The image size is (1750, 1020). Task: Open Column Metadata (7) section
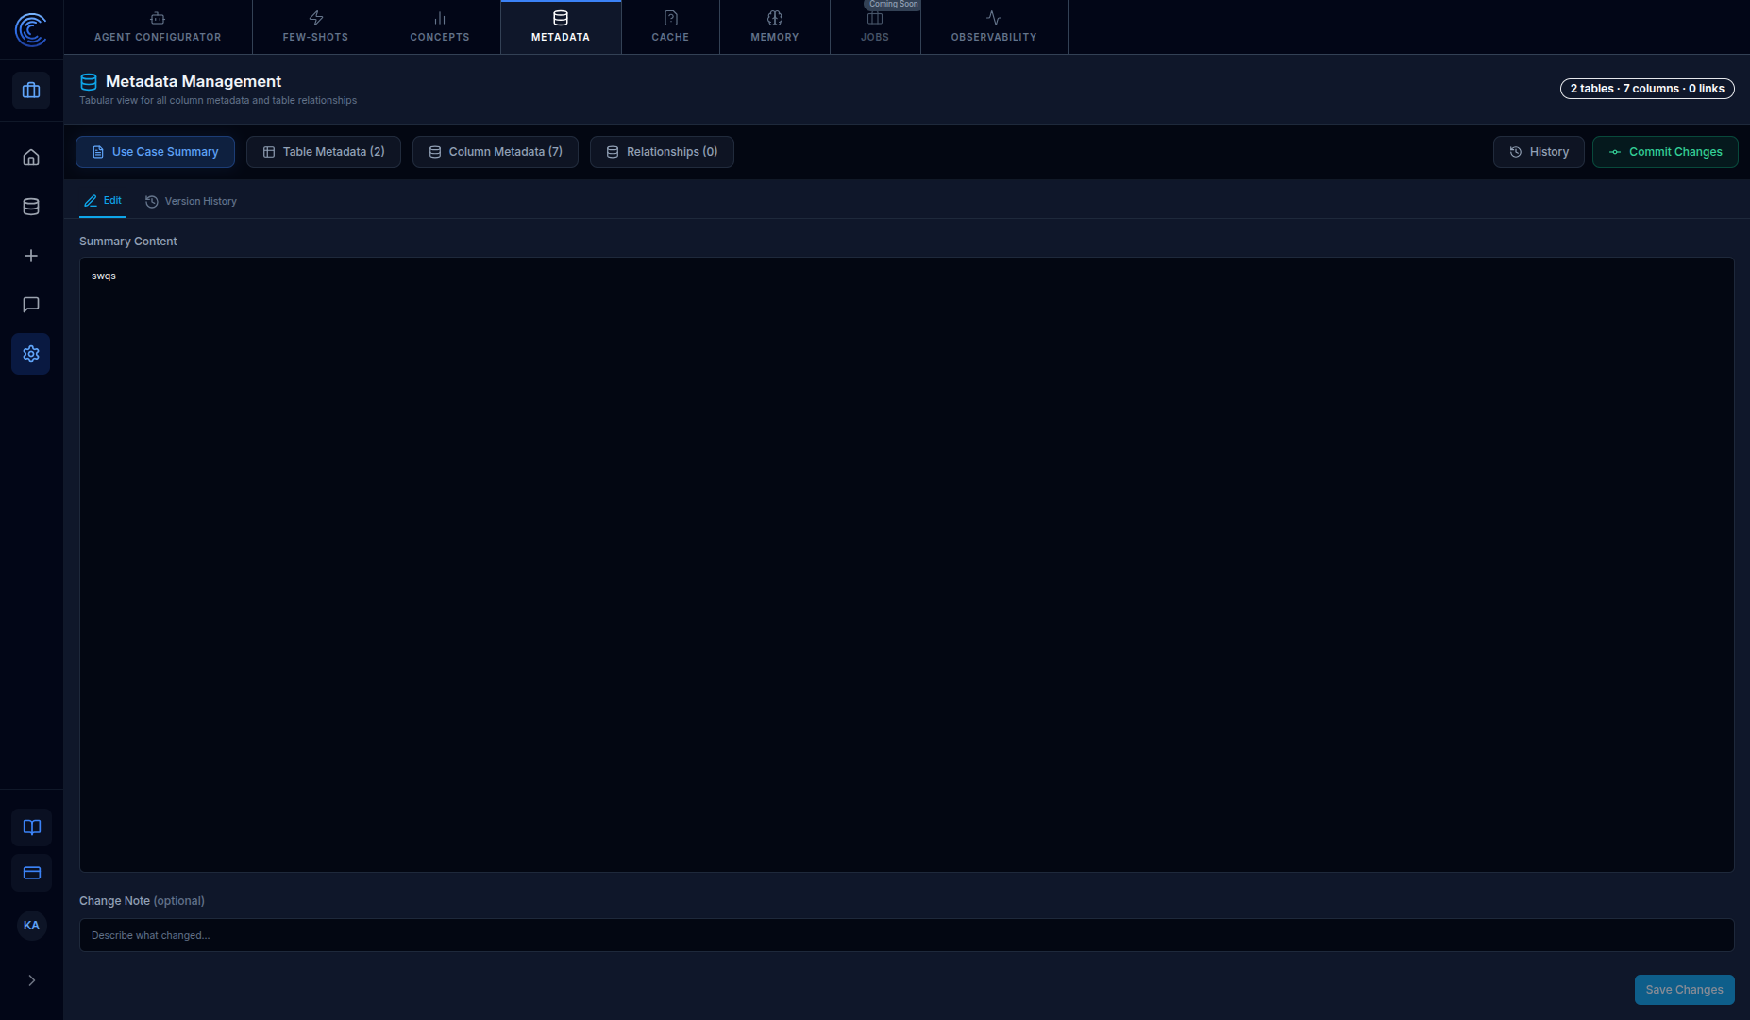click(496, 152)
